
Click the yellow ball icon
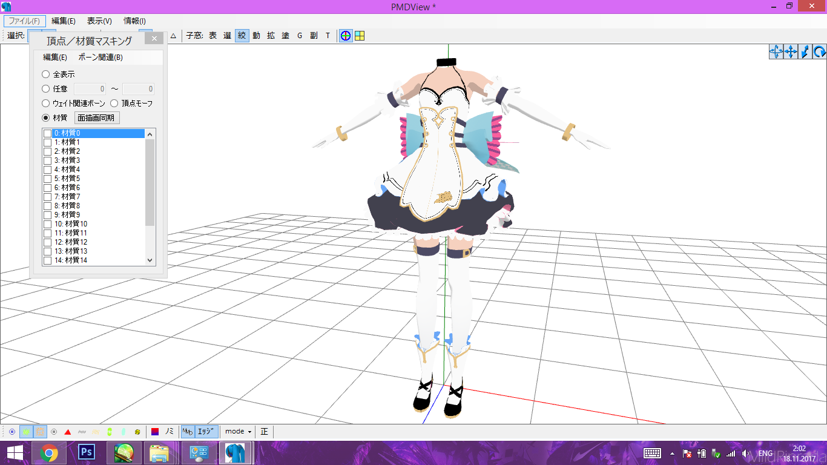point(137,432)
